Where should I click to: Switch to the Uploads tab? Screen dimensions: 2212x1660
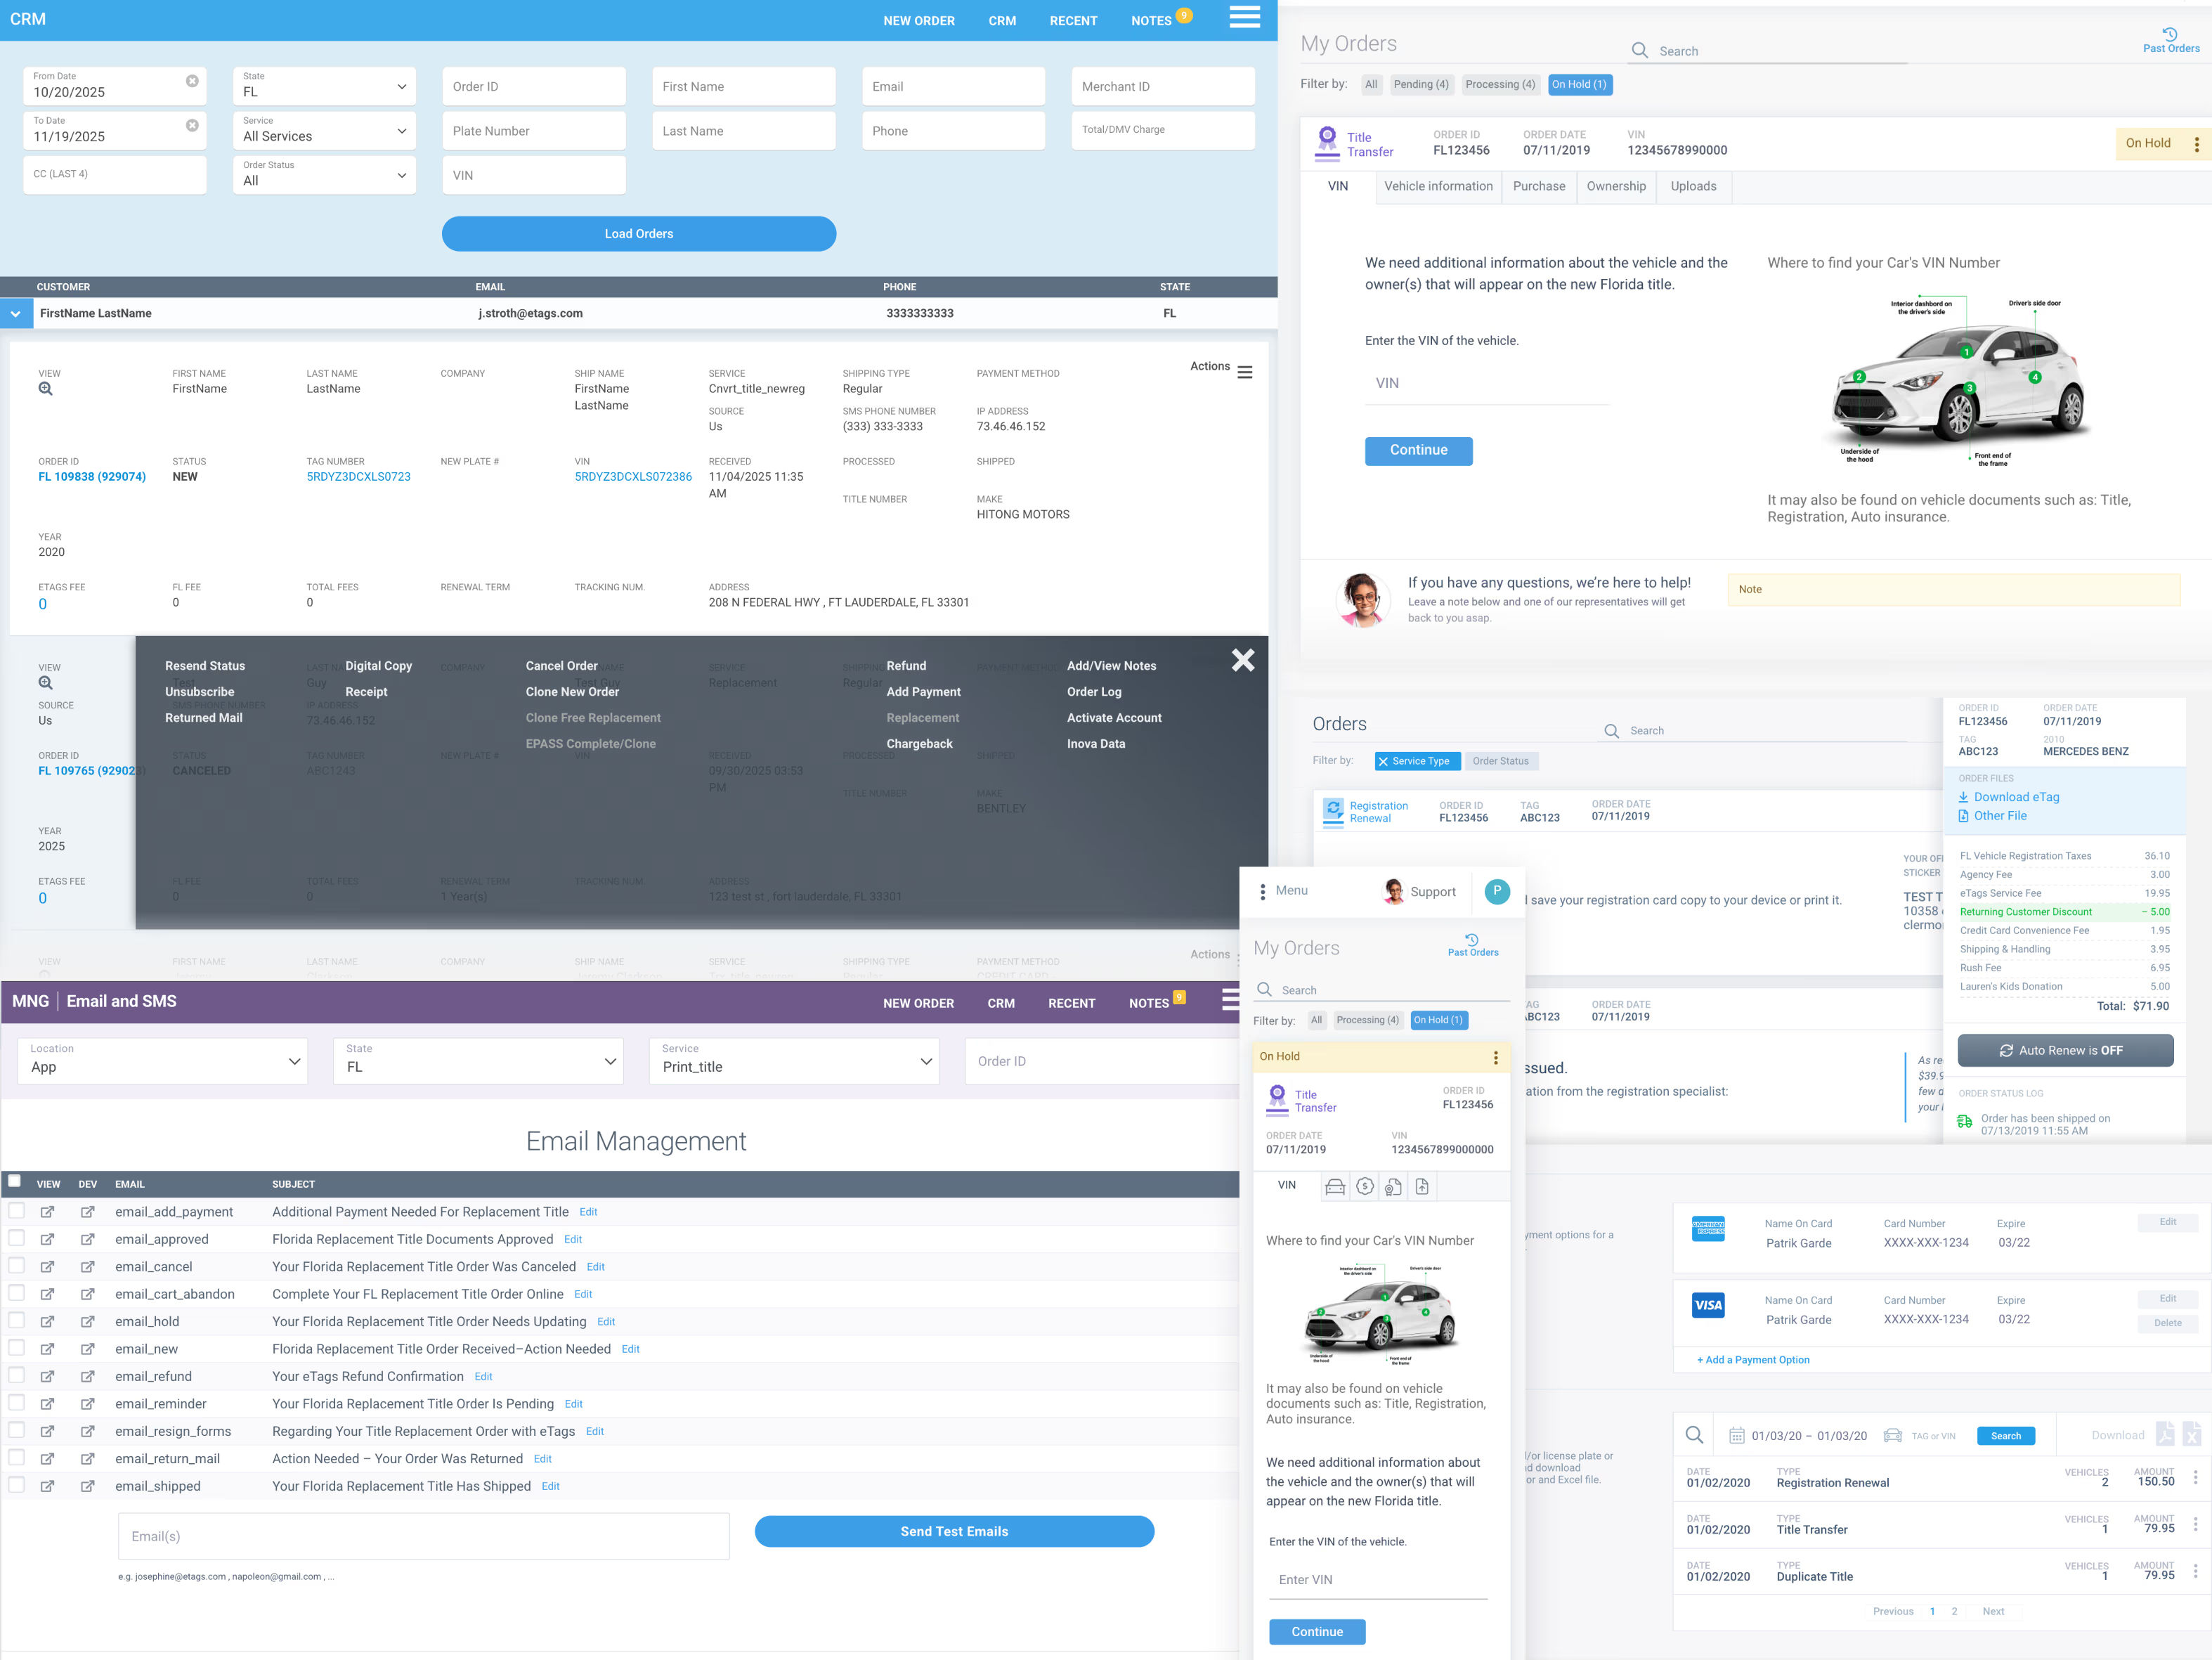coord(1693,187)
